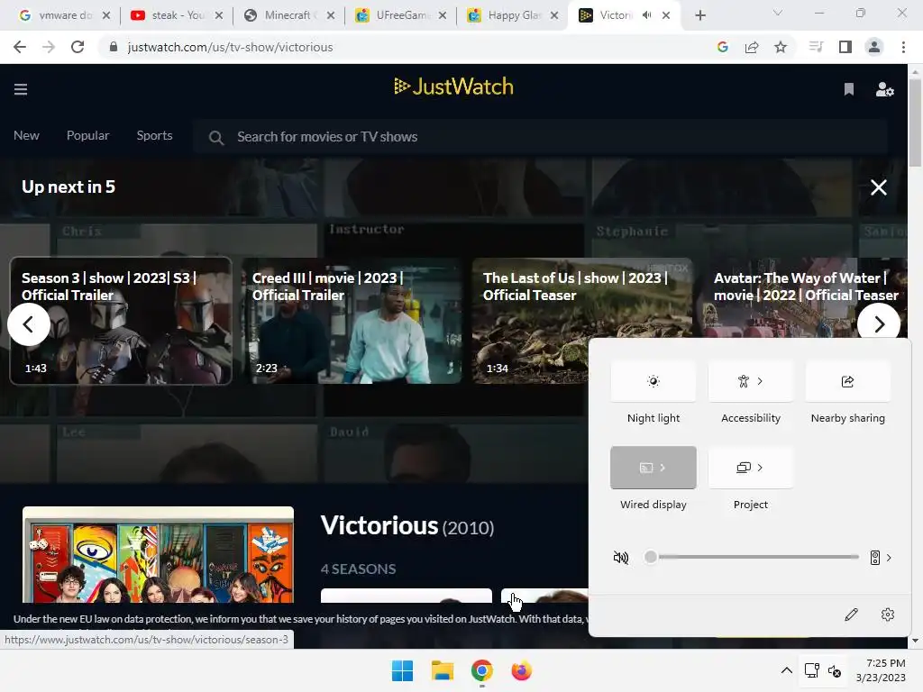923x692 pixels.
Task: Edit quick settings pencil icon
Action: coord(851,615)
